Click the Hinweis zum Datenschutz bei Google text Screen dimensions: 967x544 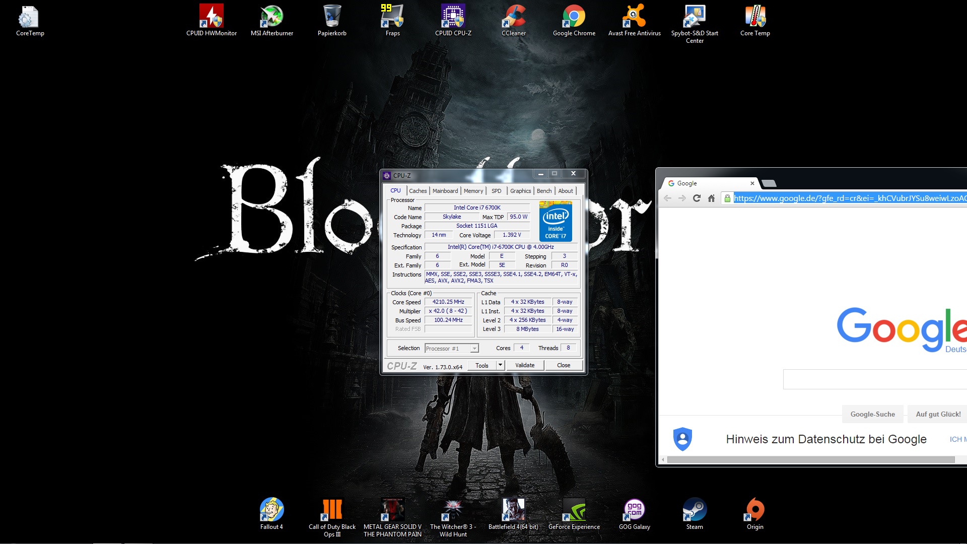(x=826, y=439)
